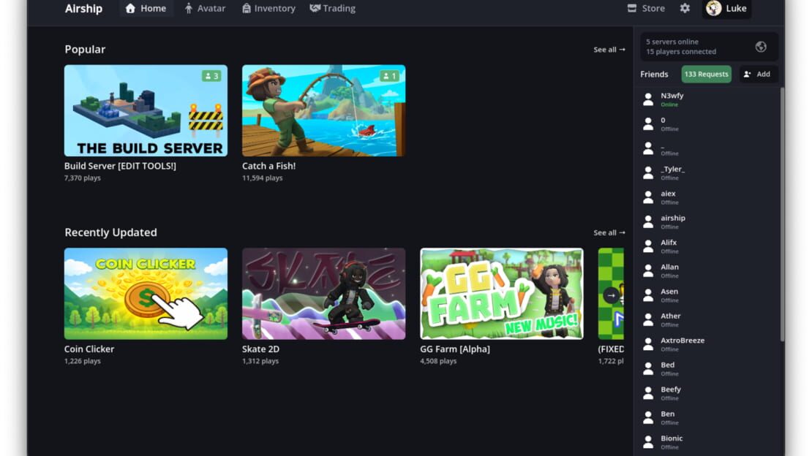This screenshot has width=812, height=456.
Task: View the 133 friend Requests
Action: 707,74
